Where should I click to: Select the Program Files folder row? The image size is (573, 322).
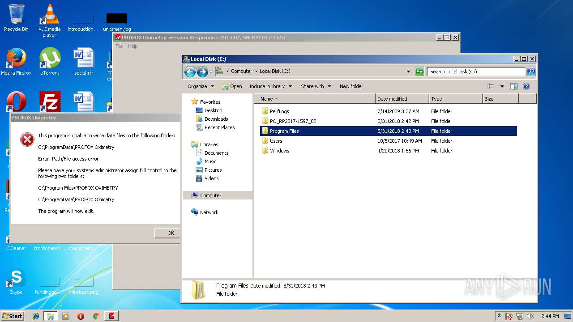(x=388, y=131)
